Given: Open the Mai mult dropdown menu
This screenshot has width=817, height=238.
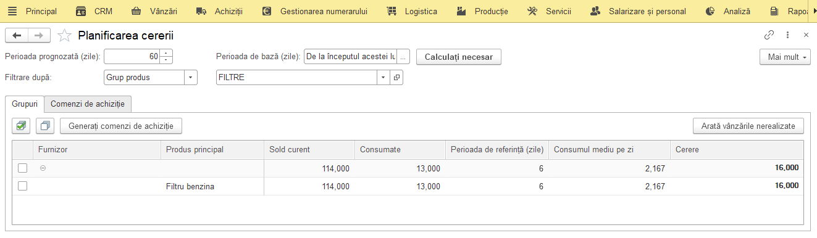Looking at the screenshot, I should pyautogui.click(x=785, y=57).
